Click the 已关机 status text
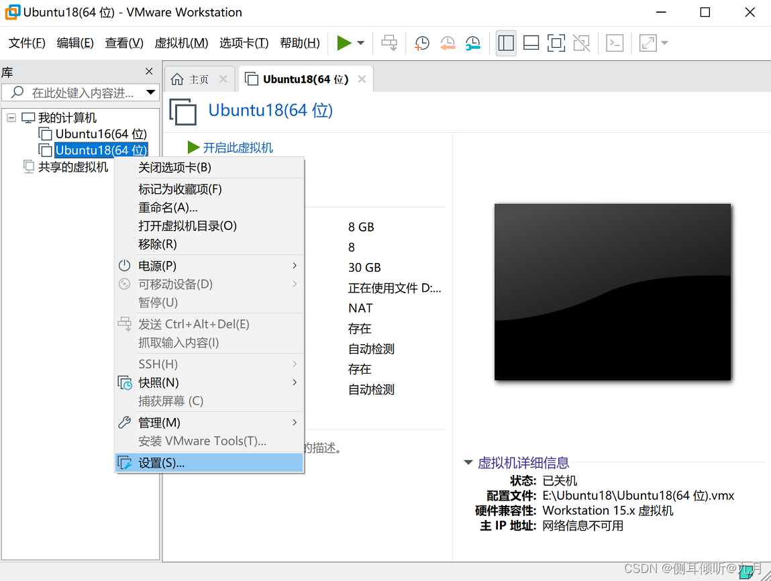 click(x=560, y=481)
